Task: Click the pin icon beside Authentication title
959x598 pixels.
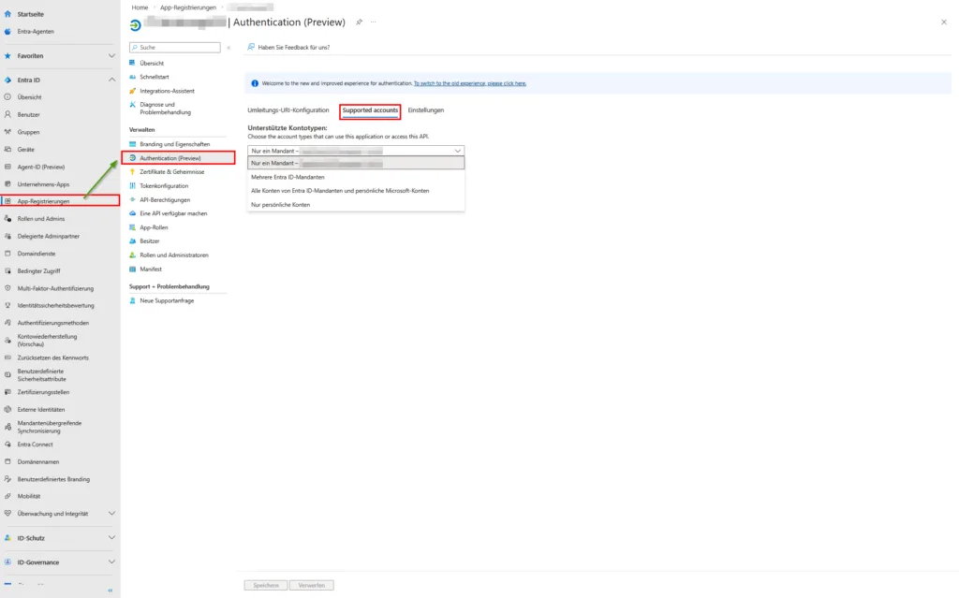Action: click(359, 22)
